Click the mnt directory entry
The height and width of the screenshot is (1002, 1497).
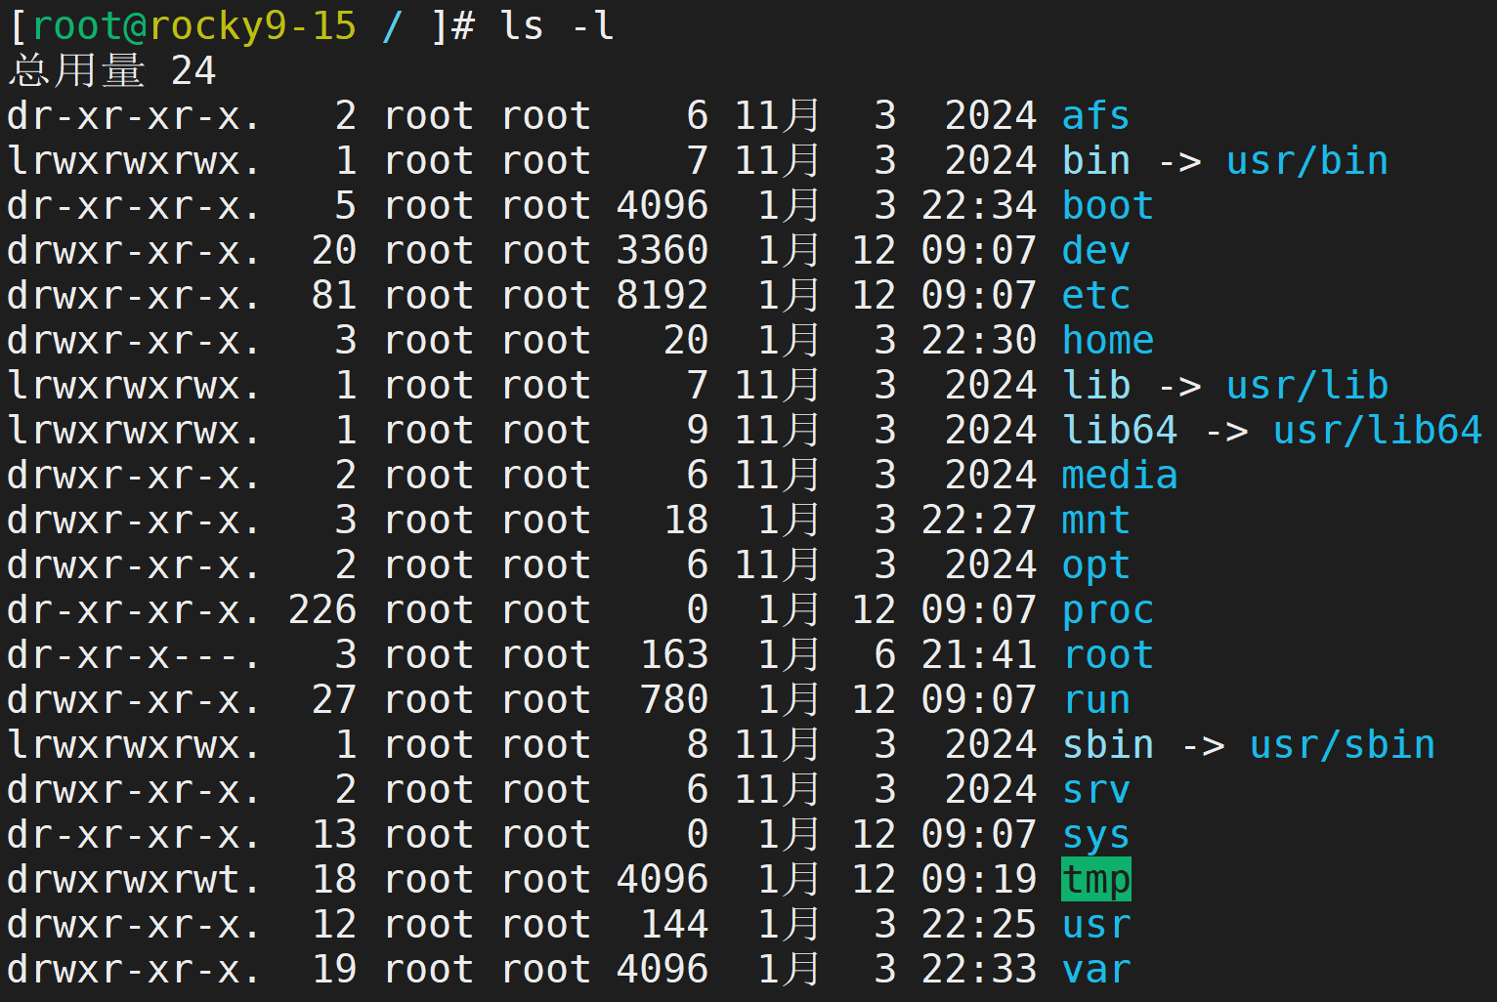[x=1094, y=520]
